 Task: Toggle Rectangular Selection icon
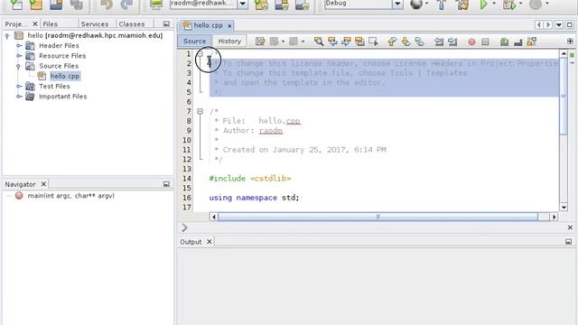pos(373,42)
